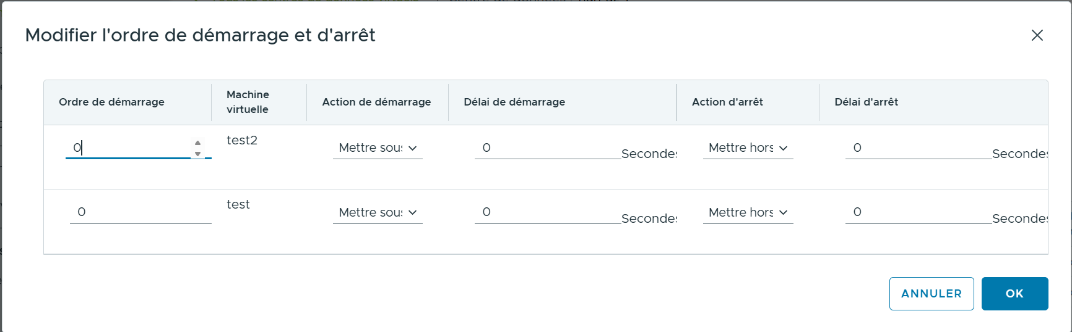1072x332 pixels.
Task: Click the "Ordre de démarrage" column header
Action: 111,102
